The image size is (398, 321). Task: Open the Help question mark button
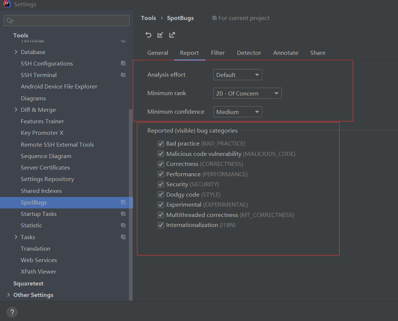[x=12, y=312]
